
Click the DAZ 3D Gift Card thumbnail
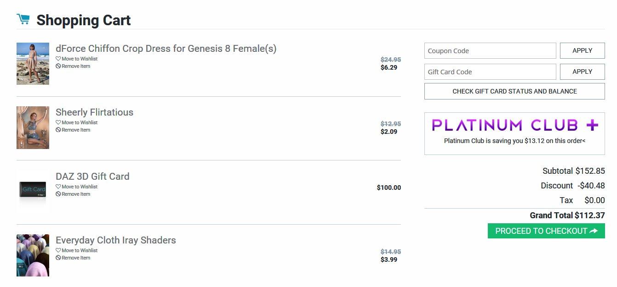(x=33, y=189)
